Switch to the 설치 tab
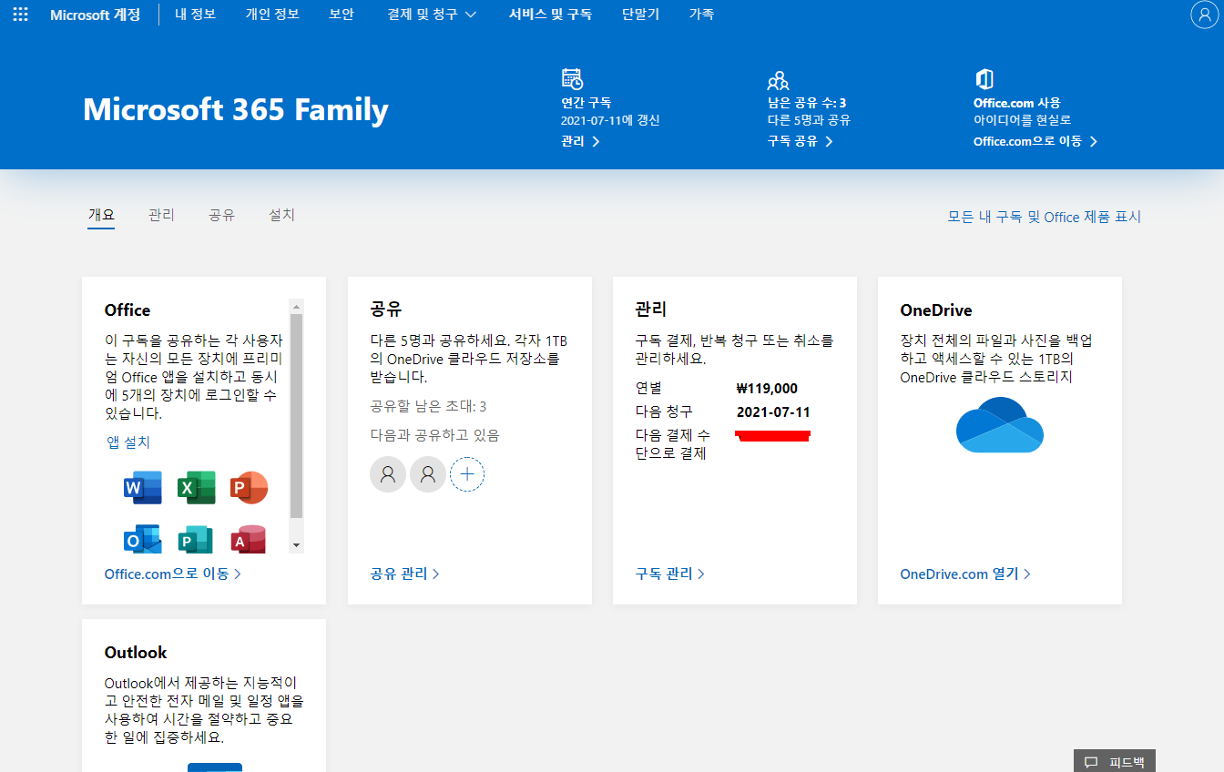This screenshot has width=1224, height=772. [281, 215]
